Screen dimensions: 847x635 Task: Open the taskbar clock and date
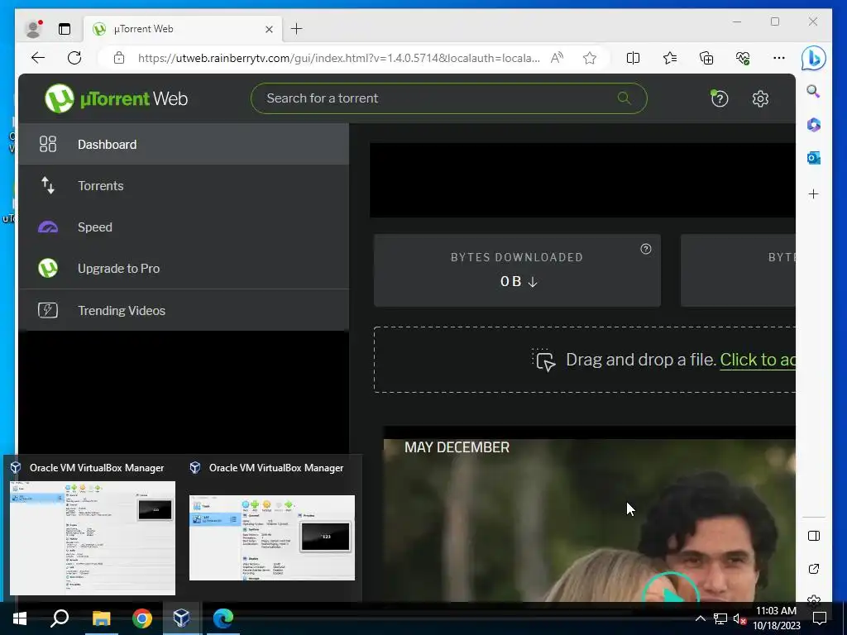[777, 618]
